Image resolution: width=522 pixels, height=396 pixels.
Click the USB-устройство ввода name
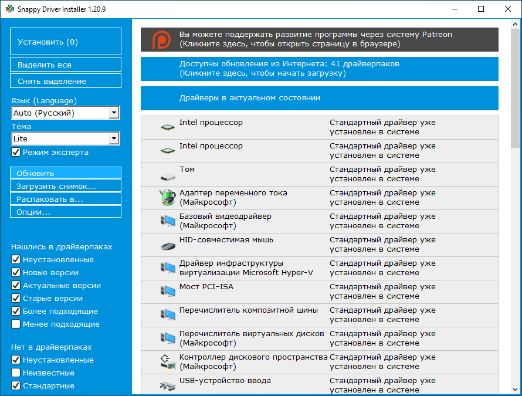click(x=225, y=381)
